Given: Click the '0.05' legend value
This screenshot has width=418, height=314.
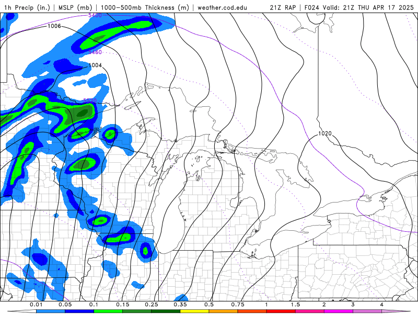Looking at the screenshot, I should 65,305.
